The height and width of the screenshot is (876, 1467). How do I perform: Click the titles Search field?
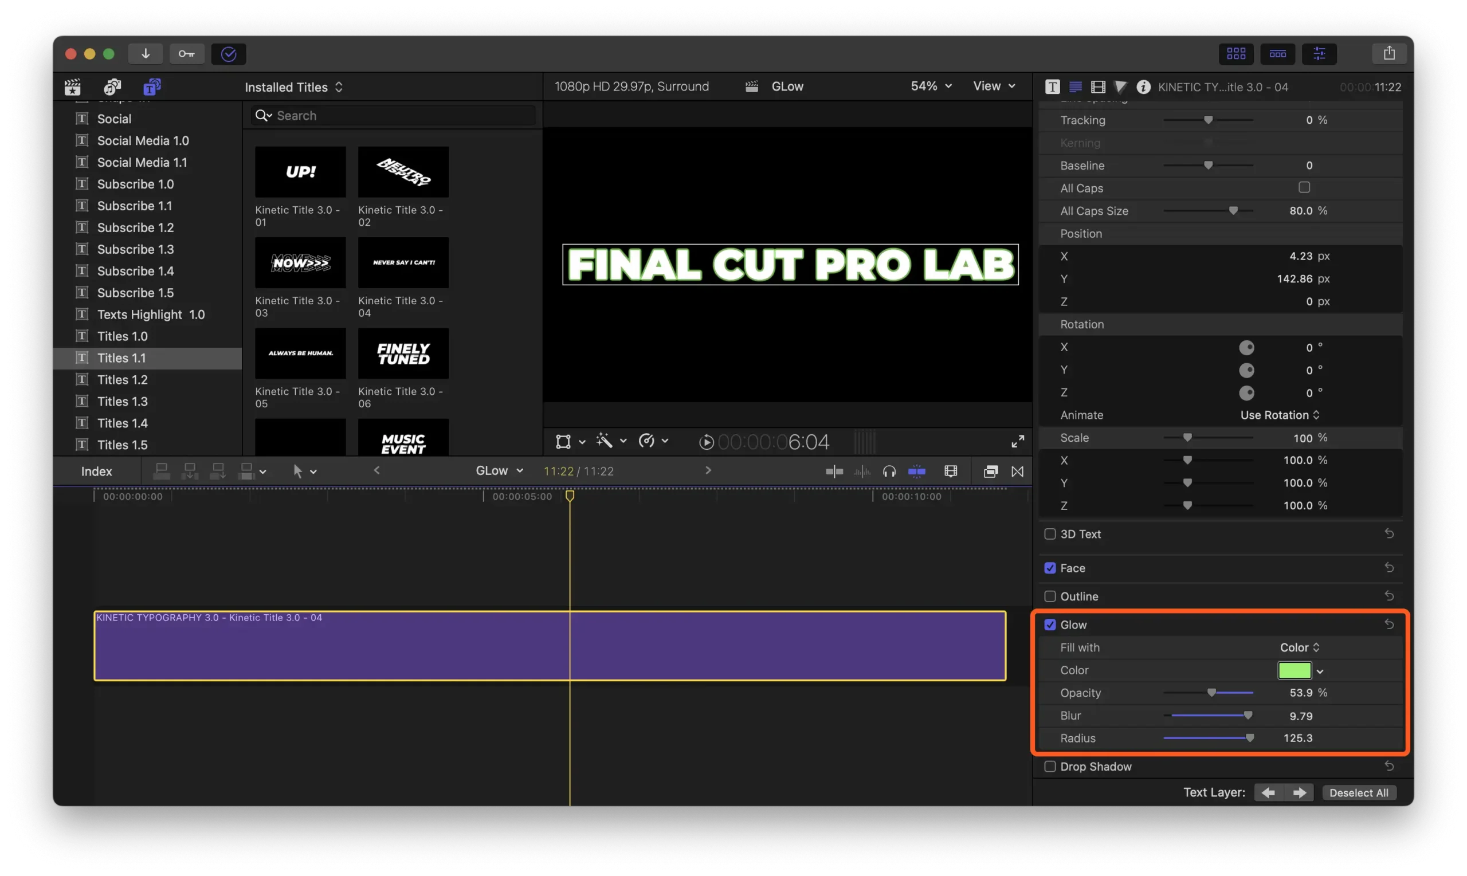point(393,115)
